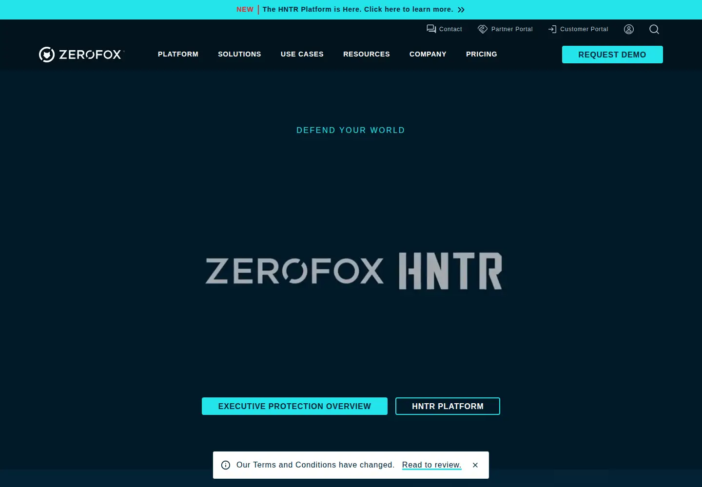Click the ZEROFOX HNTR hero graphic

[353, 271]
